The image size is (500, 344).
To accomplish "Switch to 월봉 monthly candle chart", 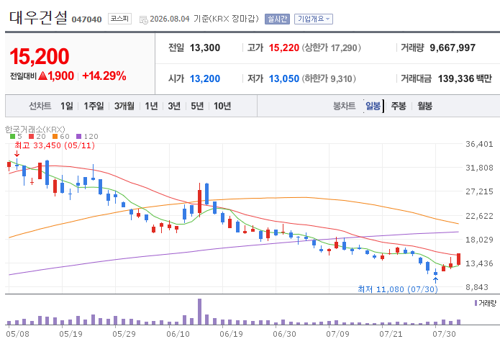I will click(x=424, y=106).
